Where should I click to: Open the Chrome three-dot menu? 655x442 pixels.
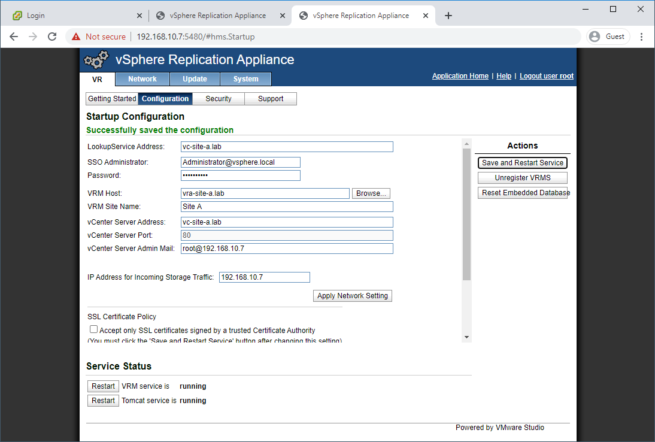pos(641,37)
